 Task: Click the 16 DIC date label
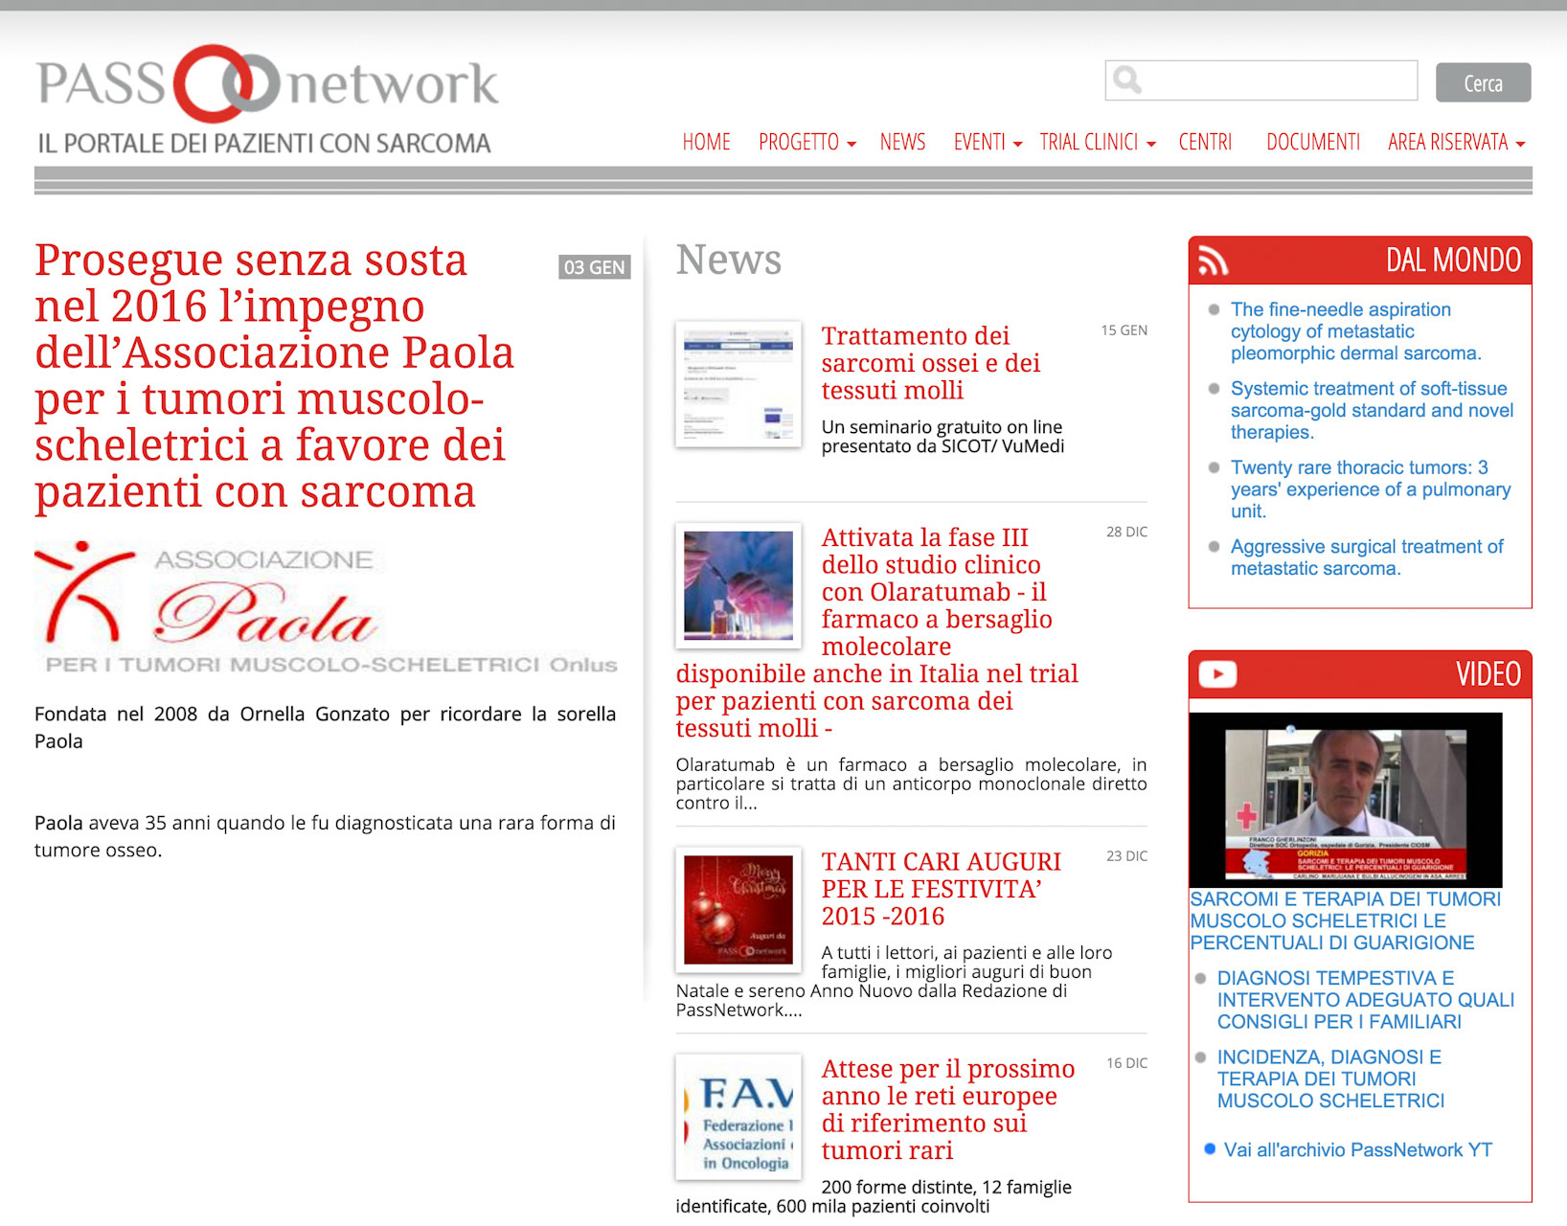(1126, 1063)
